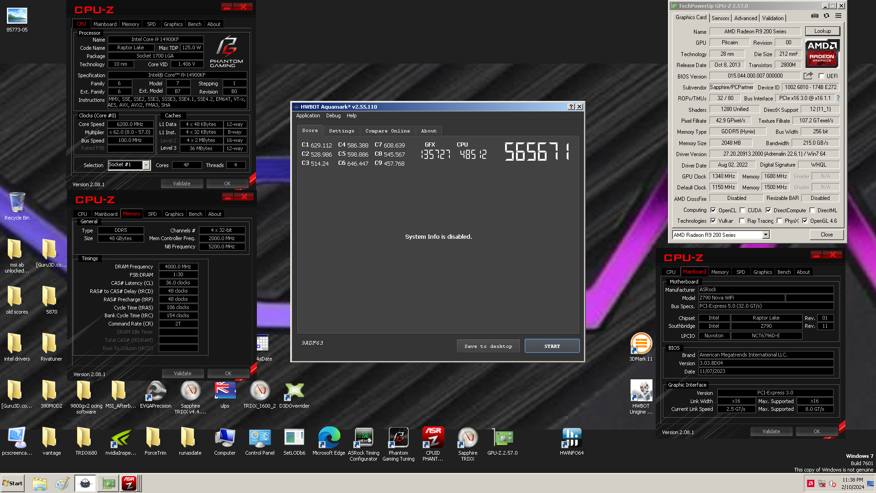This screenshot has width=876, height=493.
Task: Open the Sapphire TRIXX desktop shortcut
Action: pos(468,444)
